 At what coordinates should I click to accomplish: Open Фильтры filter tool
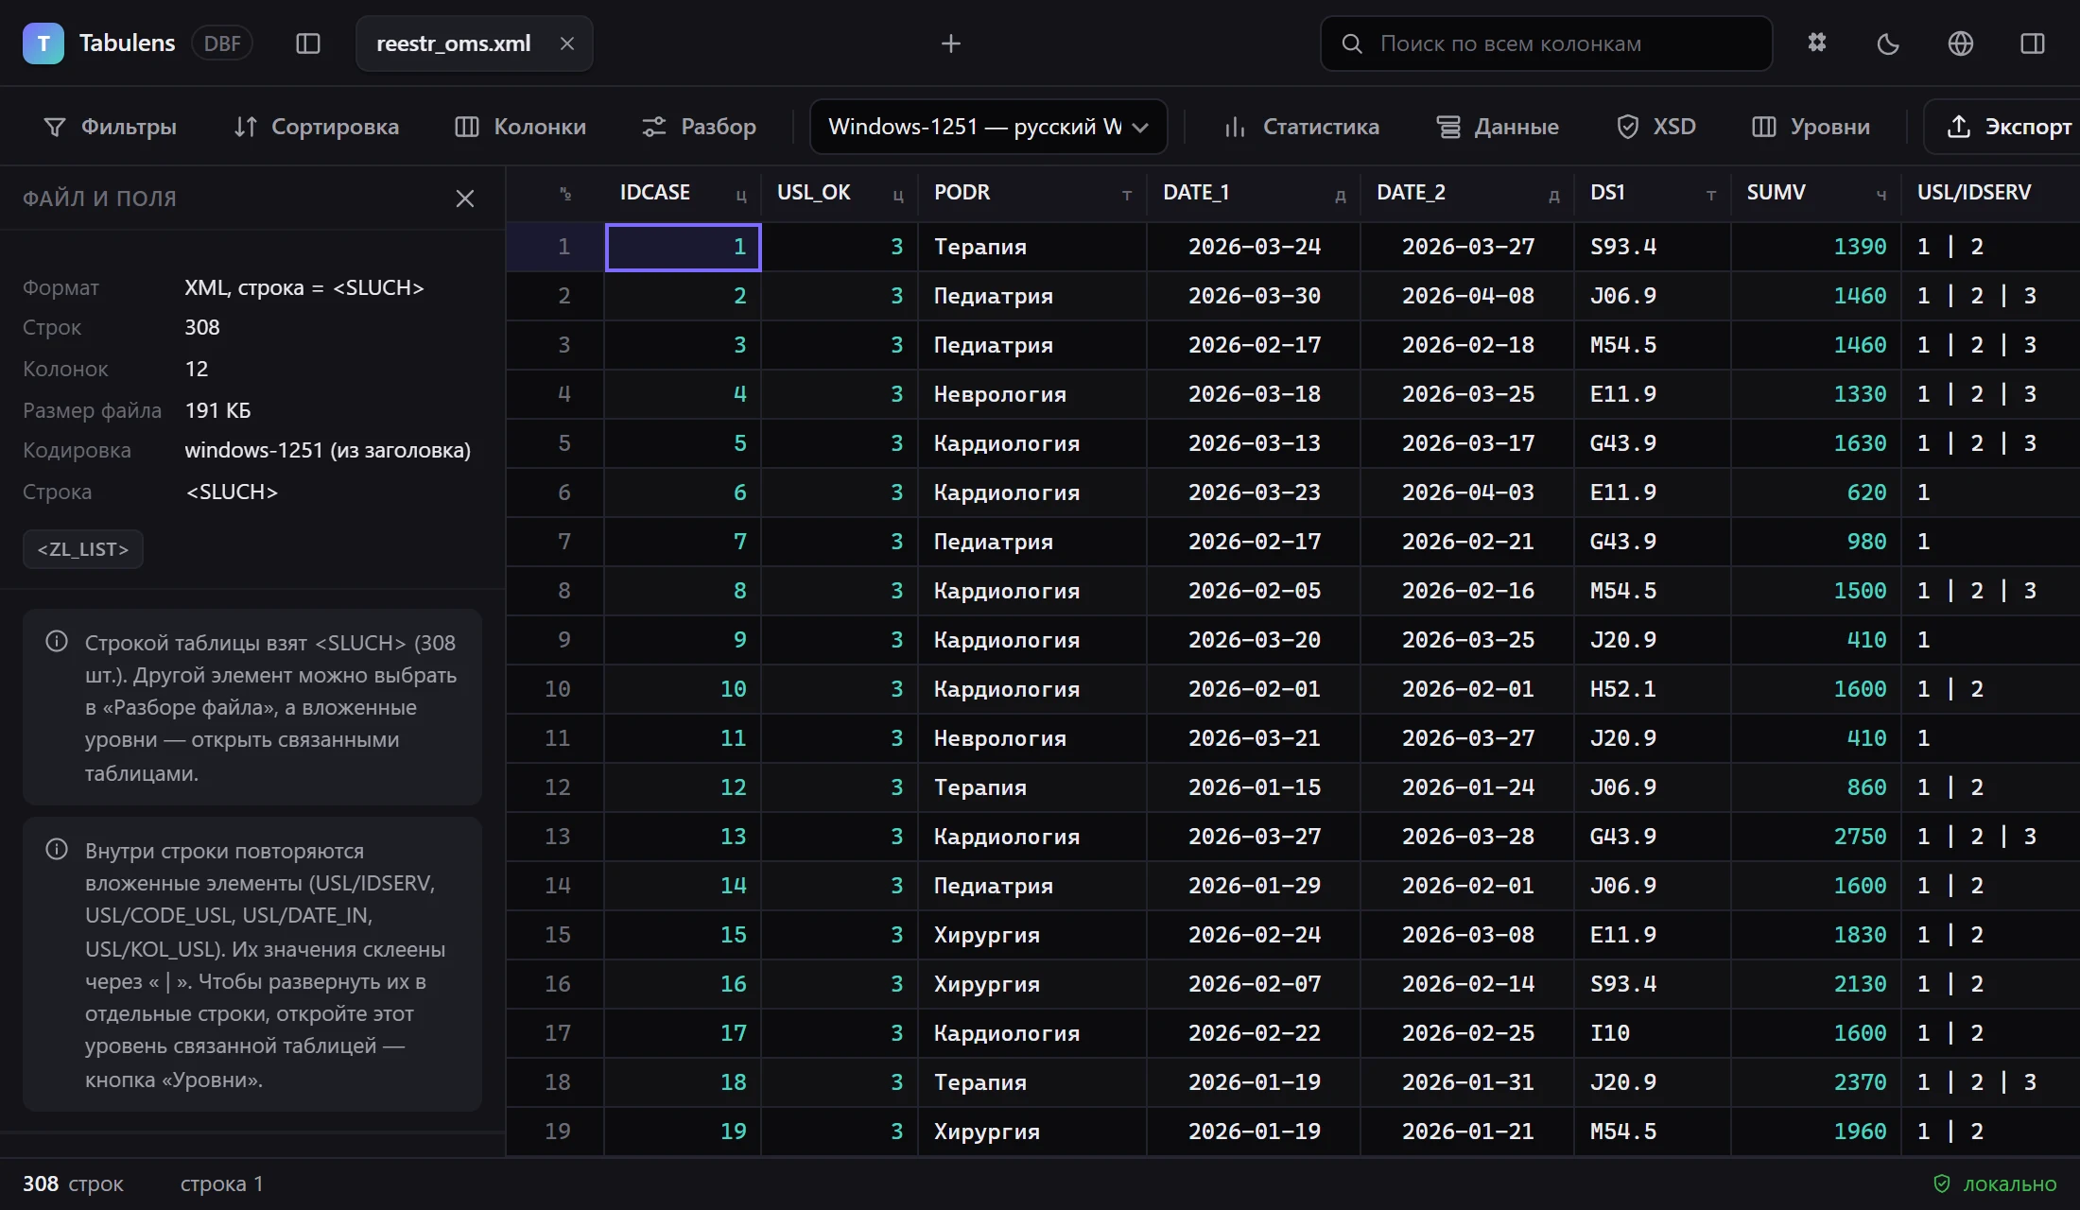click(x=111, y=127)
